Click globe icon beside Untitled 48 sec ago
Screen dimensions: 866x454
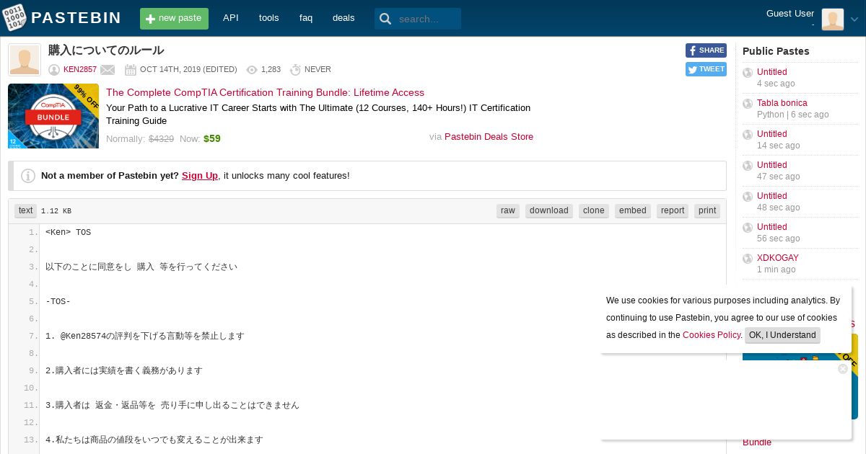coord(748,197)
